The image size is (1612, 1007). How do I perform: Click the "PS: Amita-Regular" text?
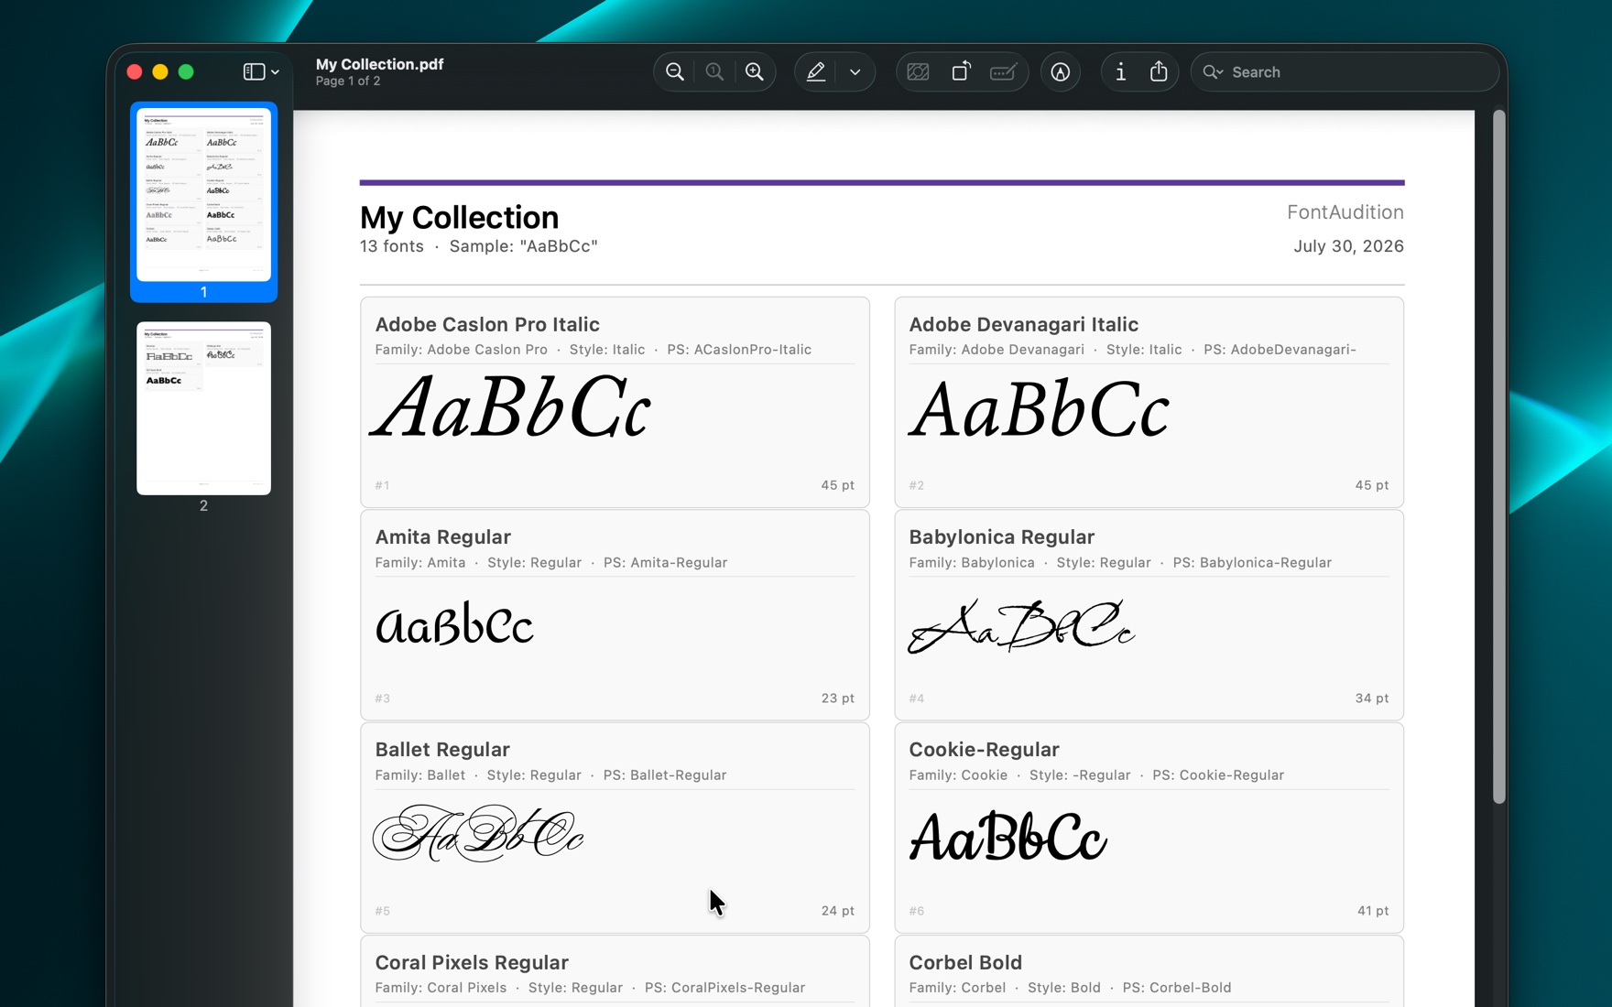click(x=665, y=562)
